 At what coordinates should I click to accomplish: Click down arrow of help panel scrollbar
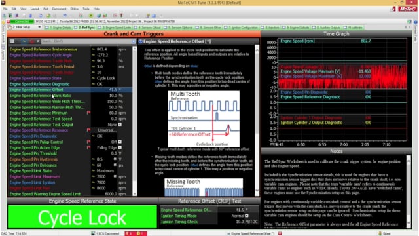point(257,191)
